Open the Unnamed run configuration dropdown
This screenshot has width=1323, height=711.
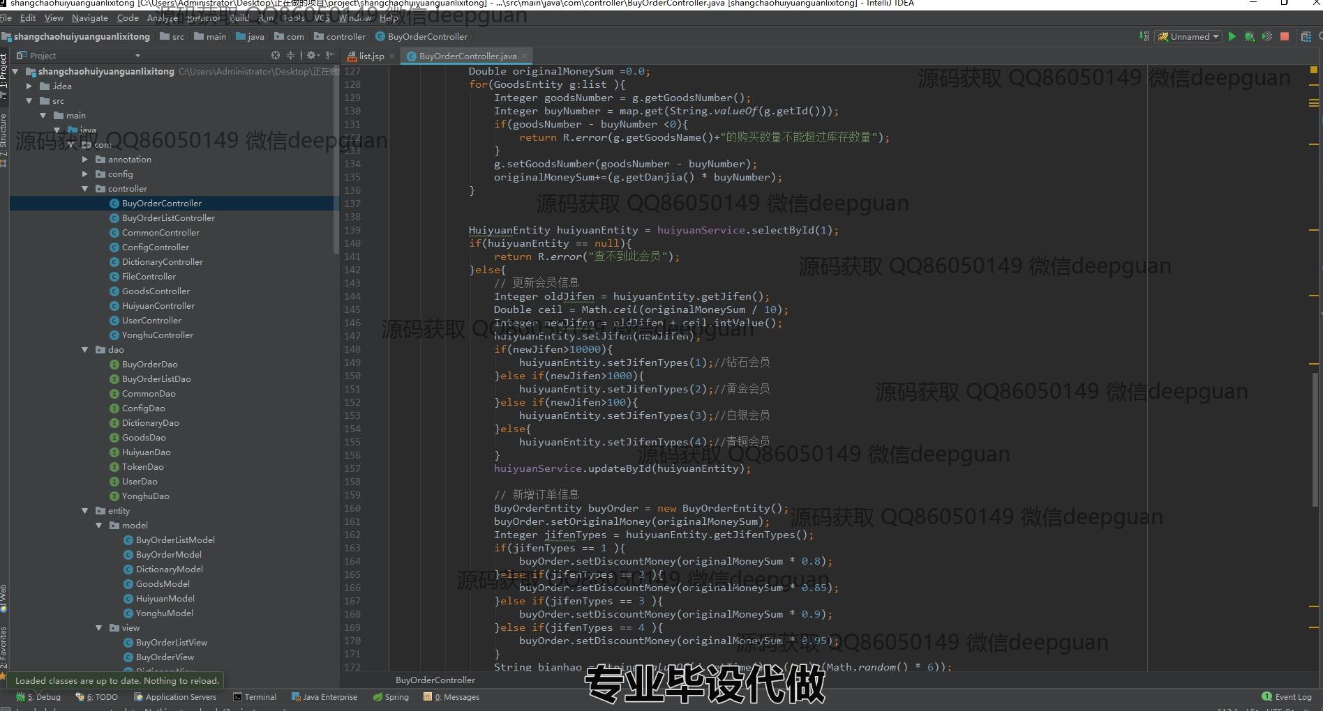(x=1188, y=37)
